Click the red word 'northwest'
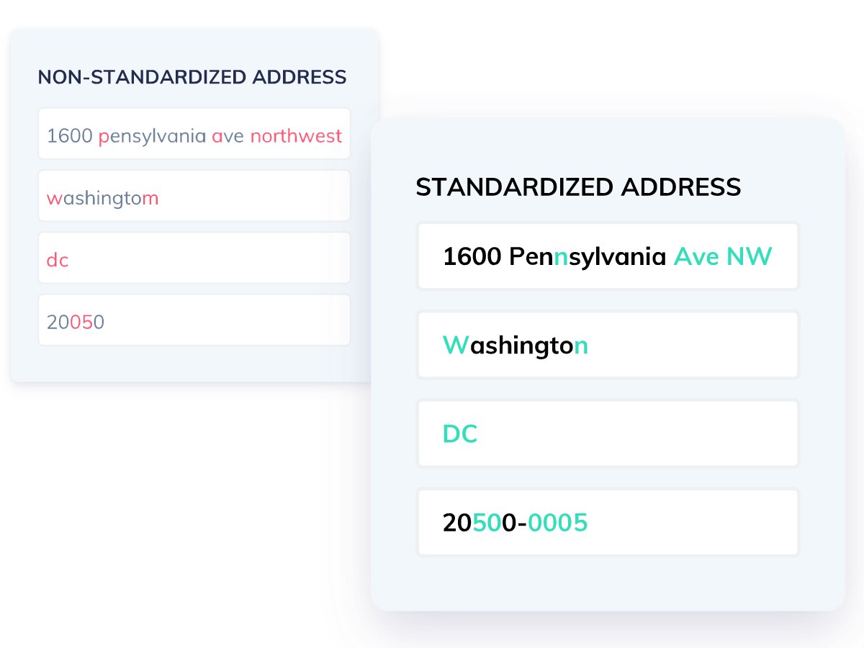 coord(296,135)
